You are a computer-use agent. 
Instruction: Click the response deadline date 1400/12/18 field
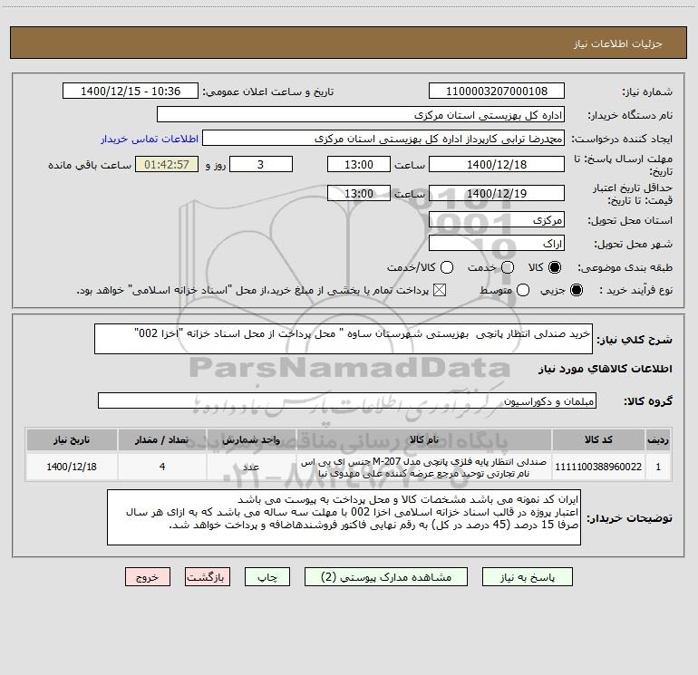[497, 164]
